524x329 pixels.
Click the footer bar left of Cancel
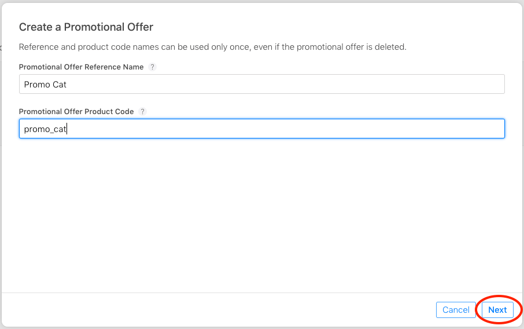(x=220, y=310)
